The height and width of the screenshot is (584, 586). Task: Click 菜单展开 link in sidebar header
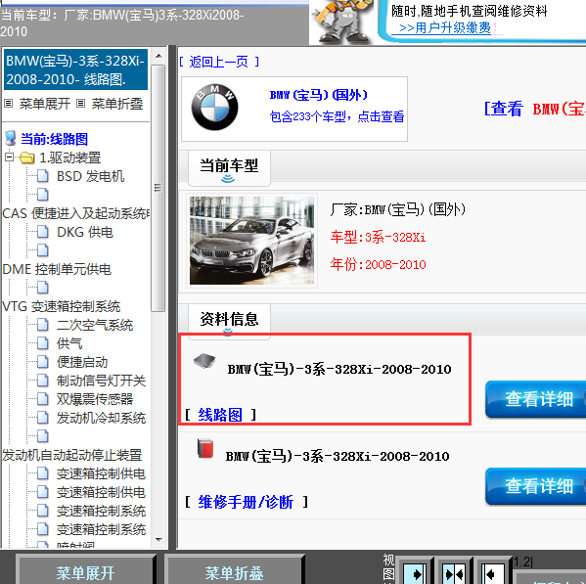click(45, 104)
